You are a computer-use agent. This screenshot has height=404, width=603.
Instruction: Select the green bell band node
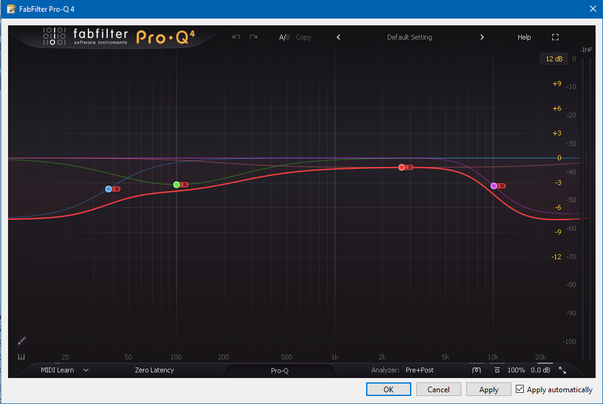(176, 185)
